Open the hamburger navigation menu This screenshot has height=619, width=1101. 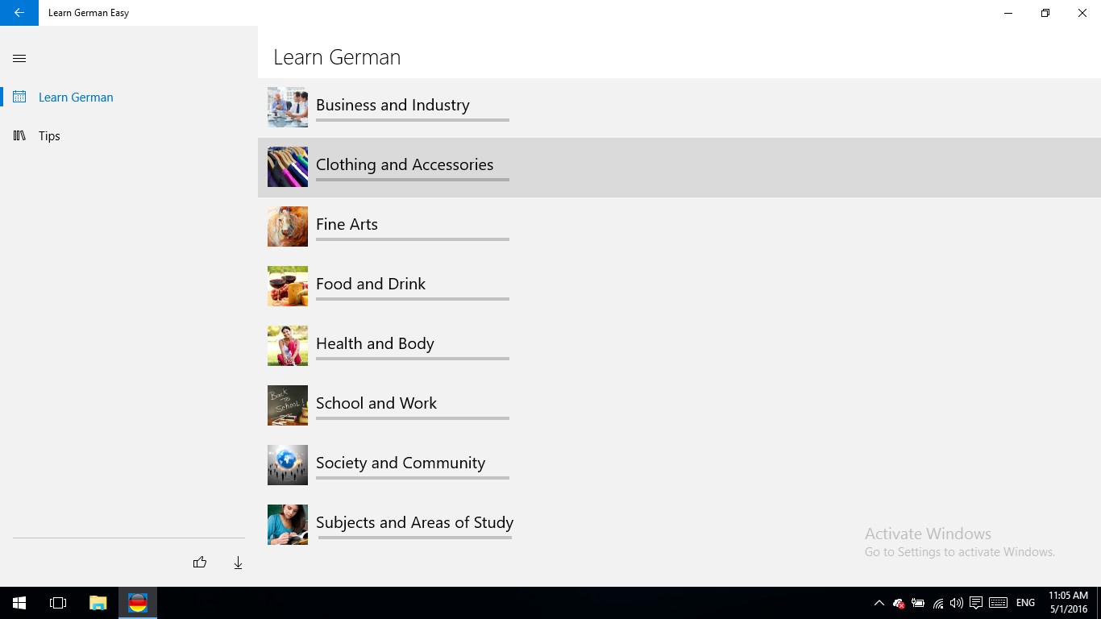(x=20, y=58)
